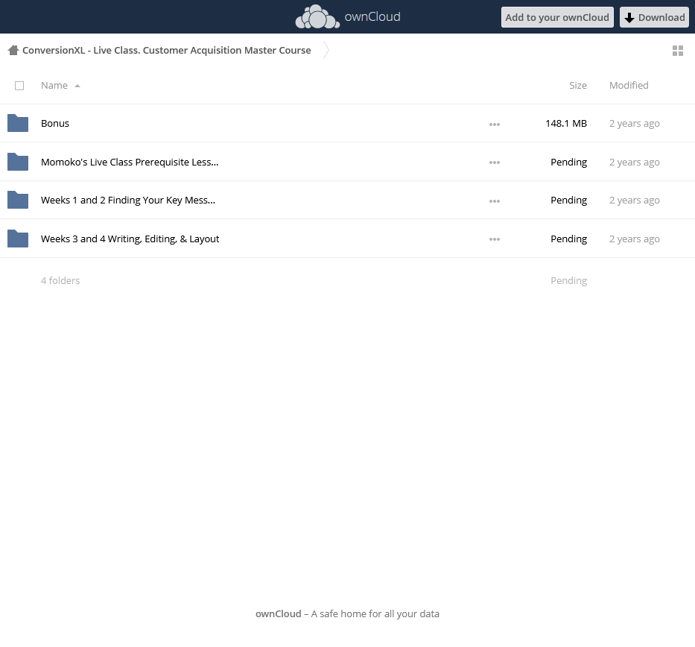
Task: Click Momoko's row 2 years ago date
Action: [634, 162]
